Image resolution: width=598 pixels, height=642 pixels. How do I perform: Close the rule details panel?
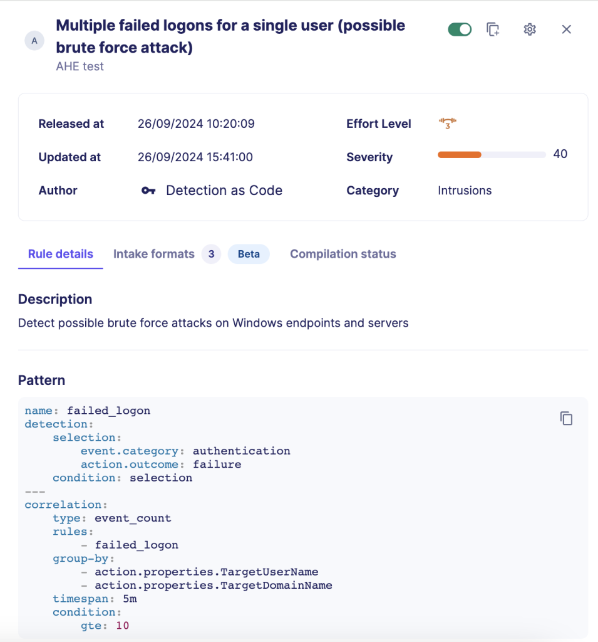tap(567, 29)
